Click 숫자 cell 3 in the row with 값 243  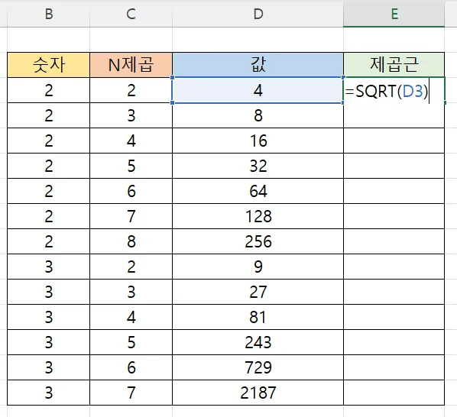48,342
